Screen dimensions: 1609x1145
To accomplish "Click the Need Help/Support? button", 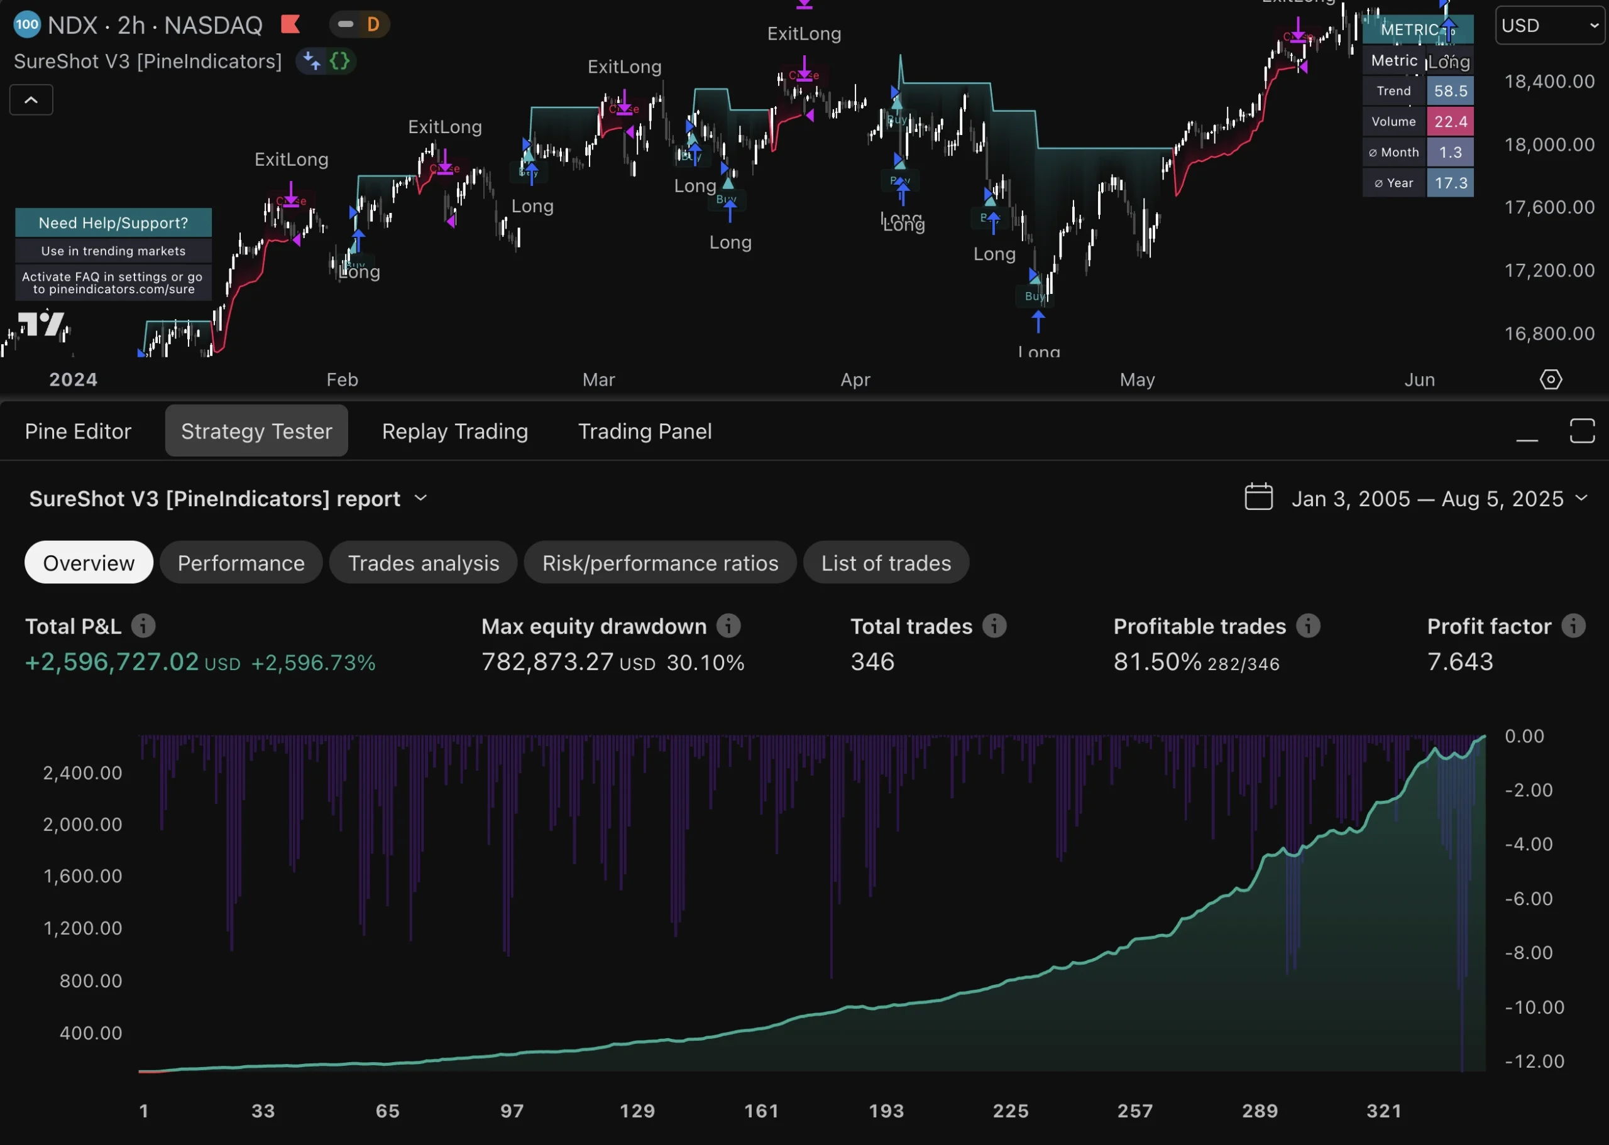I will (113, 222).
